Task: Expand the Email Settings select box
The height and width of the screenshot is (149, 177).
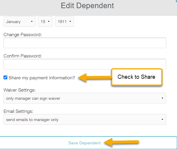Action: pos(85,120)
